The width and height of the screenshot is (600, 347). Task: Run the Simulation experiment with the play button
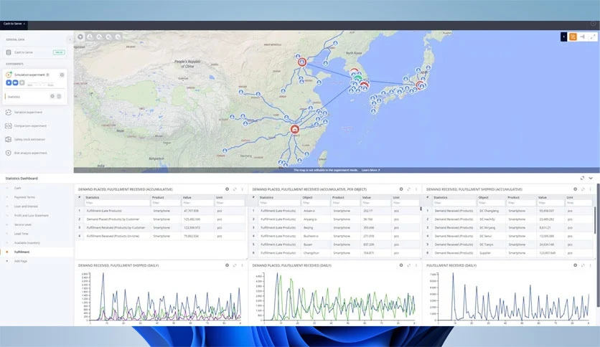(9, 82)
